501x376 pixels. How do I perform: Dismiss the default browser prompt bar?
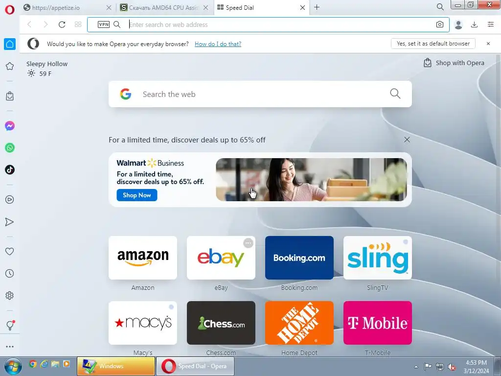[488, 44]
